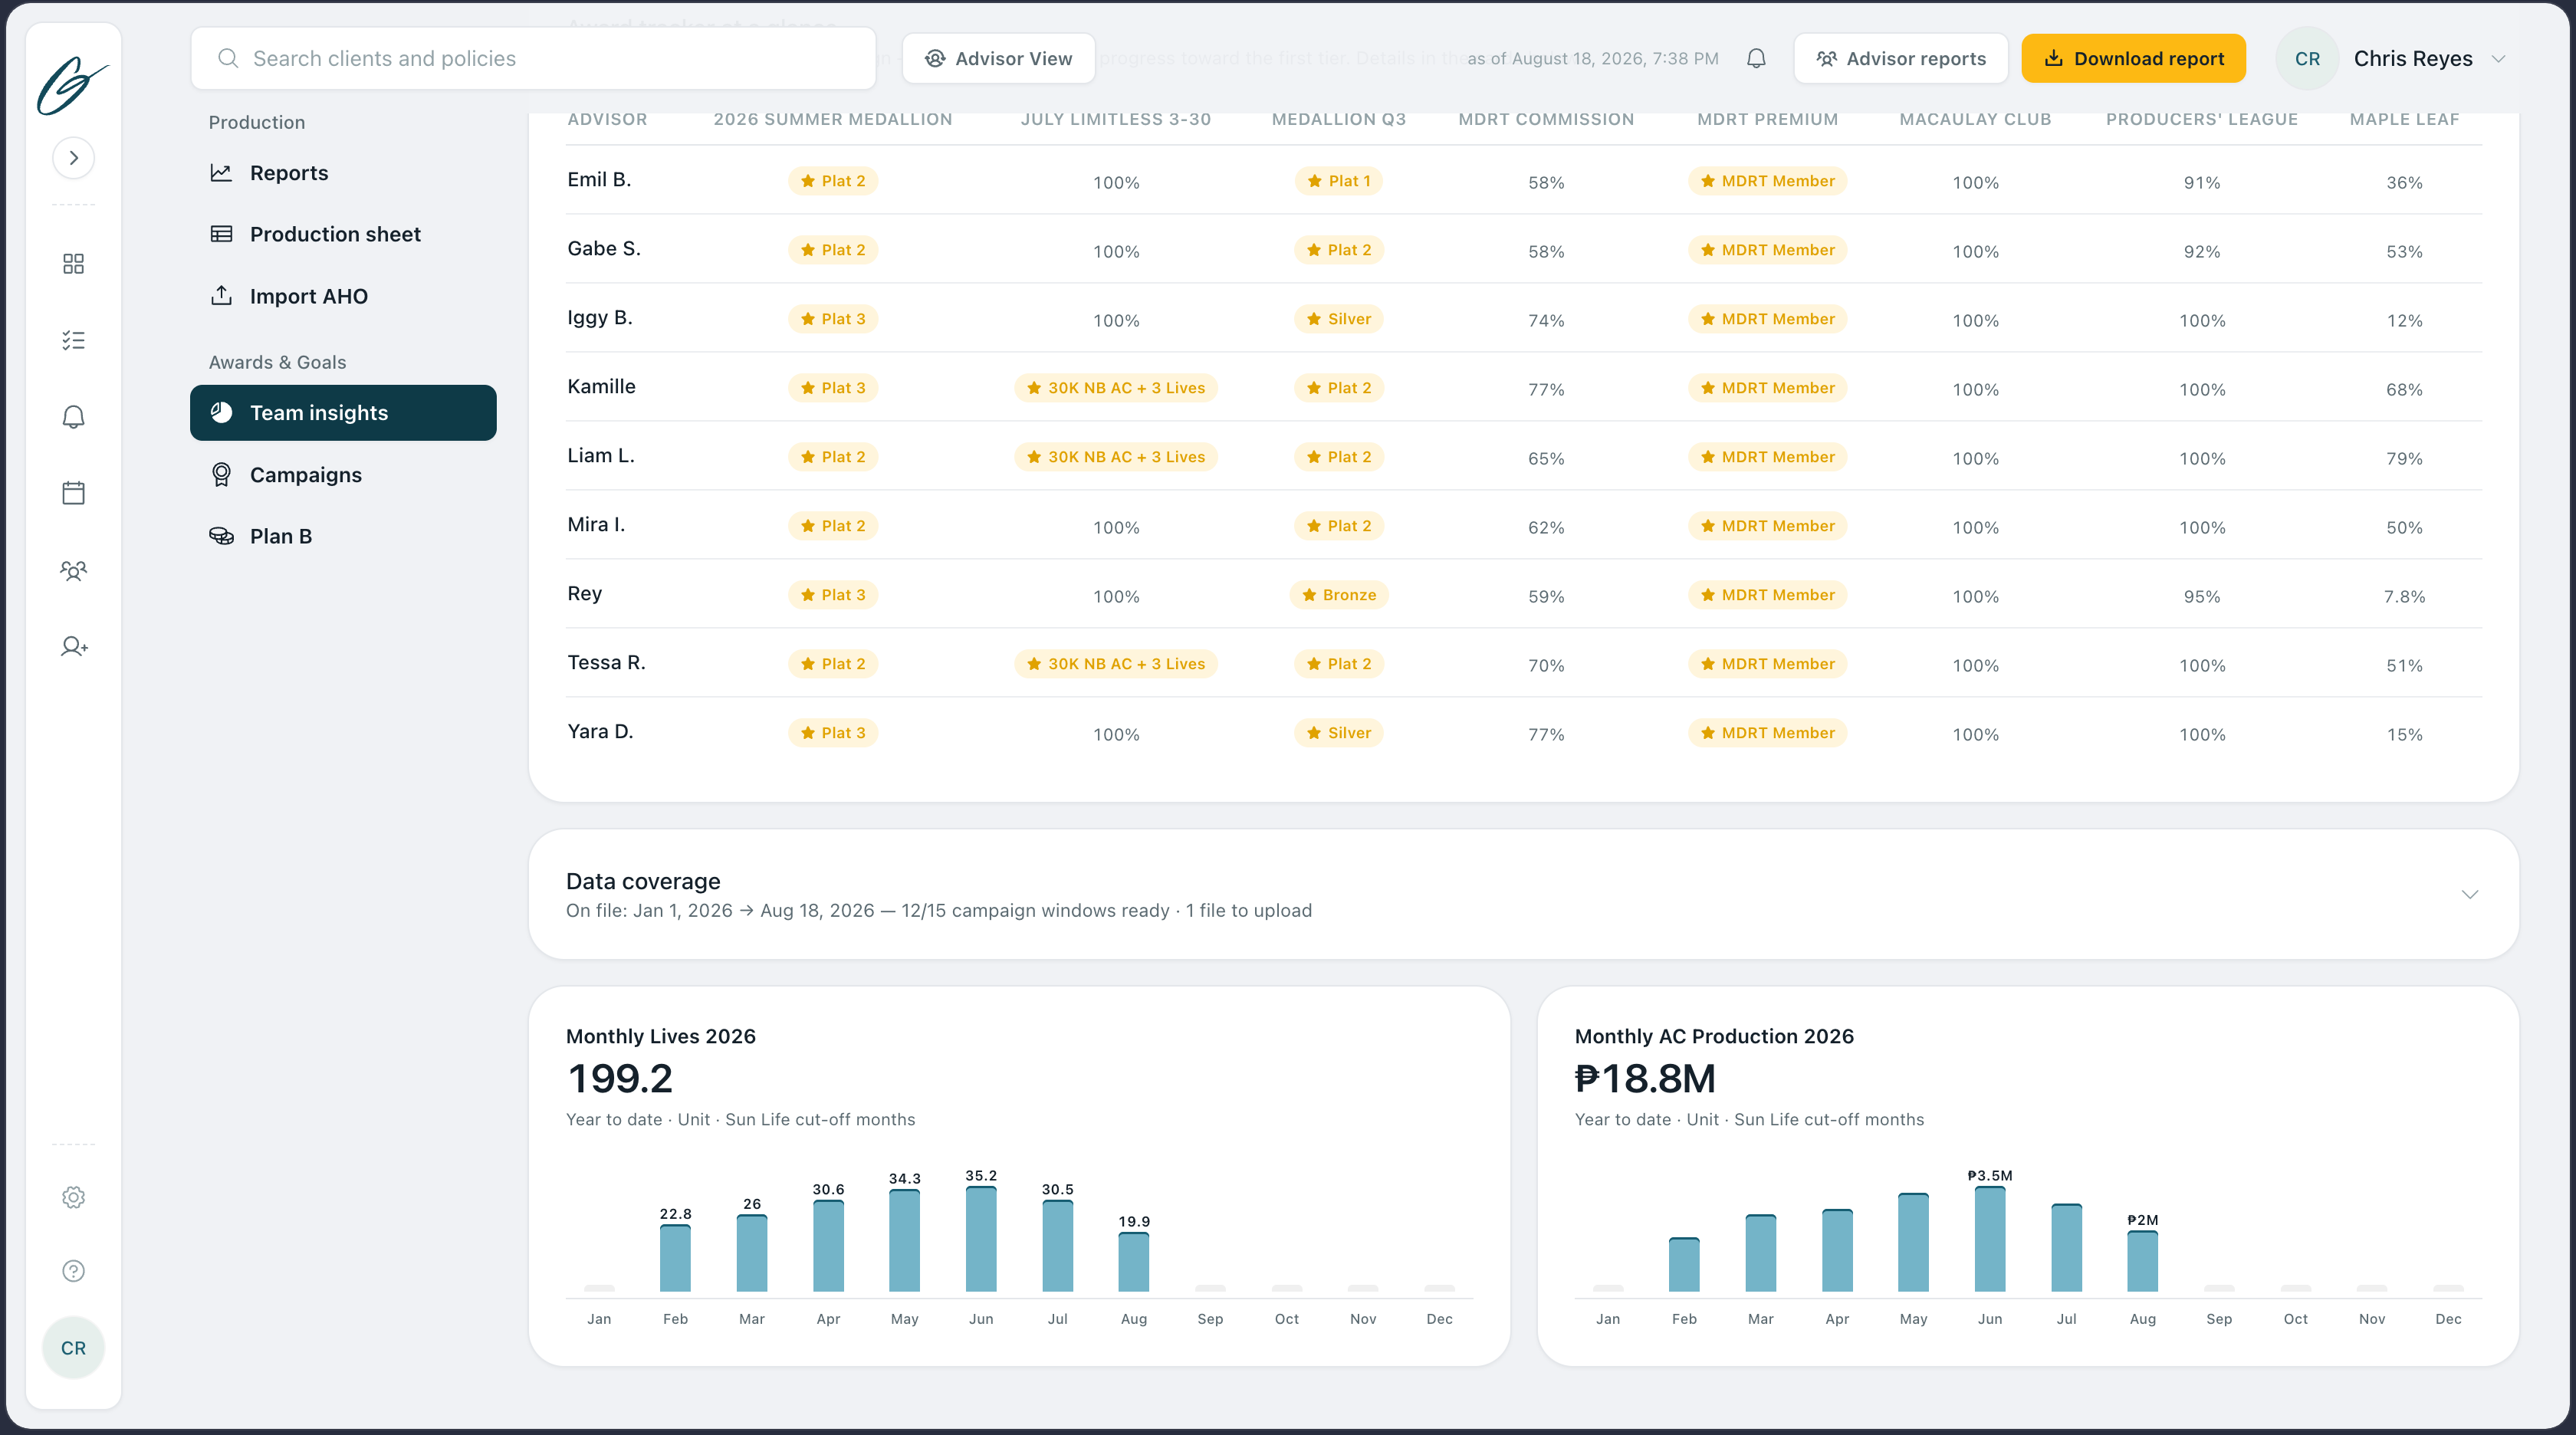The image size is (2576, 1435).
Task: Open settings gear icon
Action: click(x=73, y=1197)
